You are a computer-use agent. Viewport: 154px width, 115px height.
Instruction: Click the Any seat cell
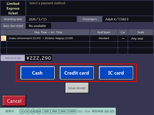pyautogui.click(x=141, y=38)
